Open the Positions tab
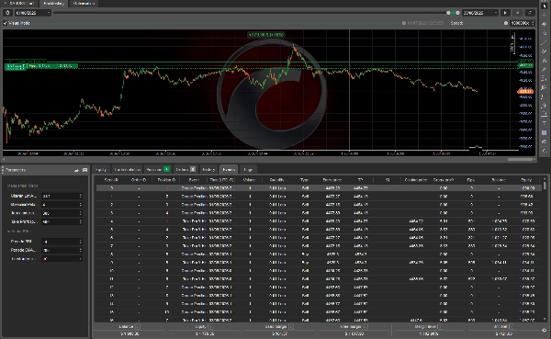This screenshot has width=551, height=339. pyautogui.click(x=158, y=169)
